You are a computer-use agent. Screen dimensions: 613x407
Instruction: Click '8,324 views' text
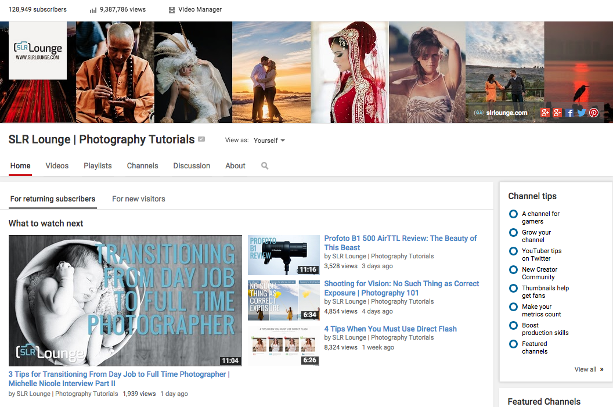[x=341, y=348]
